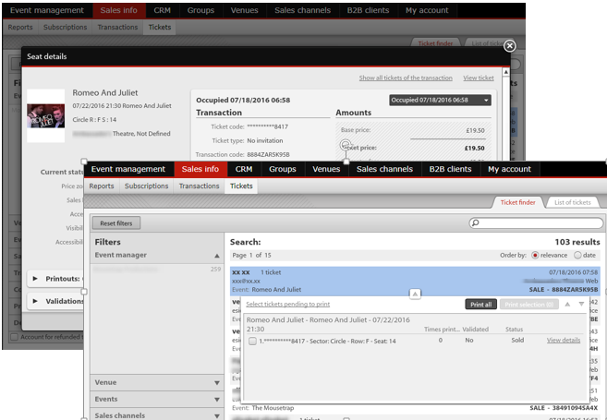Close the Seat details dialog
This screenshot has height=420, width=607.
[x=509, y=46]
